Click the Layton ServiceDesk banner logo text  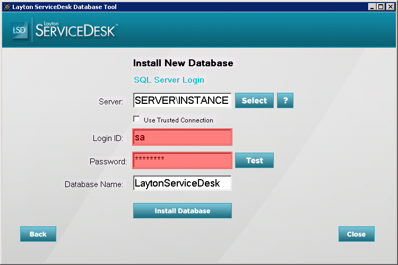tap(76, 30)
